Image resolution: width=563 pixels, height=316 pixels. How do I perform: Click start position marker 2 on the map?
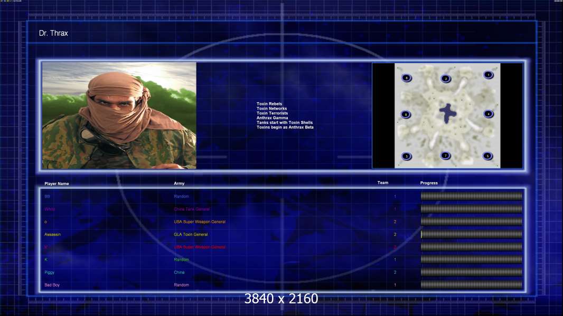point(446,78)
